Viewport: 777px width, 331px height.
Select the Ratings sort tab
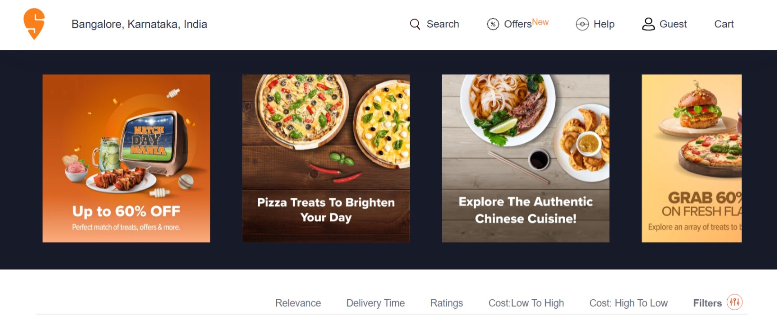(446, 303)
